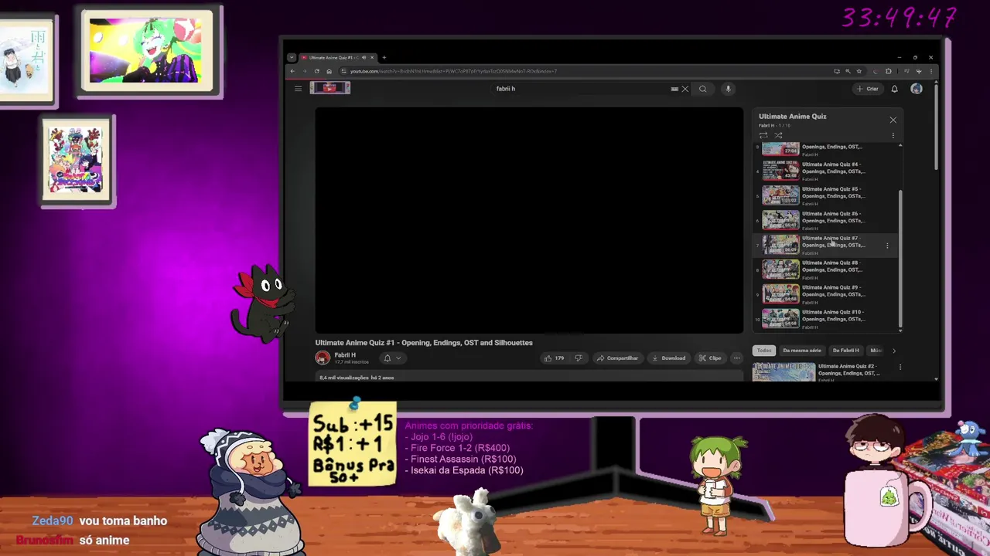Screen dimensions: 990x556
Task: Click the browser home icon
Action: 329,71
